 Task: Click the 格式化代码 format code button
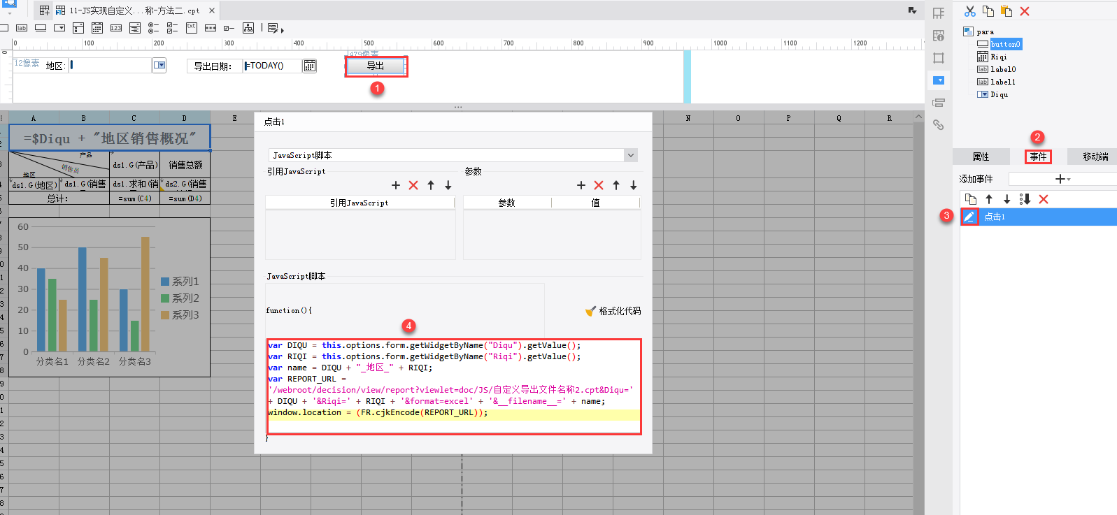[613, 311]
